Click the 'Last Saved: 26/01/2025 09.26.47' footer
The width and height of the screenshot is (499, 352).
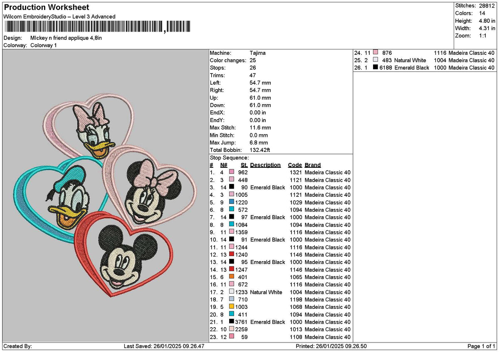164,346
